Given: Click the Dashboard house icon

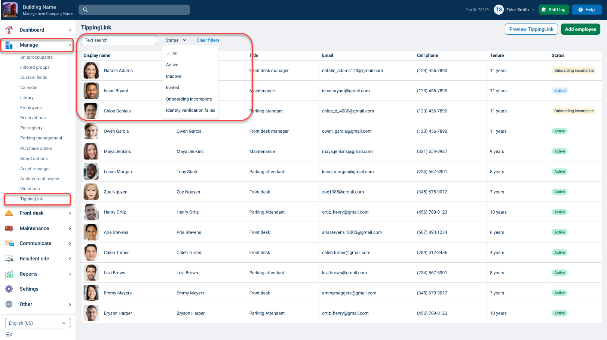Looking at the screenshot, I should point(9,30).
